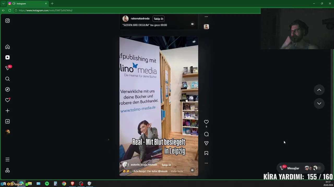This screenshot has height=187, width=334.
Task: Reload the Instagram page
Action: coord(10,10)
